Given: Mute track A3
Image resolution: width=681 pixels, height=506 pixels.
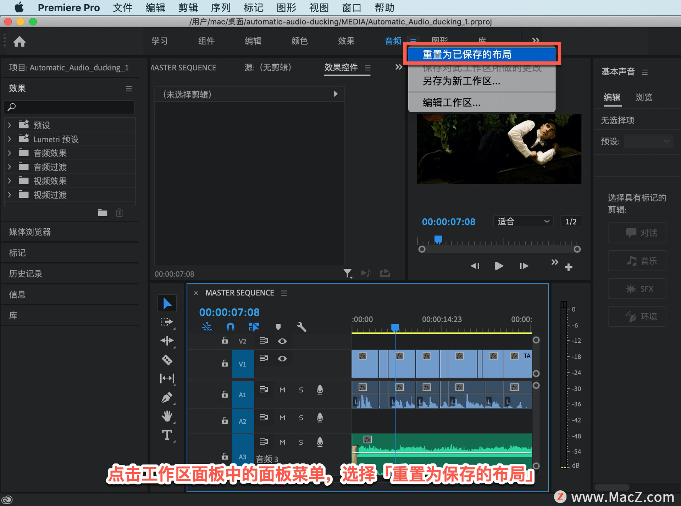Looking at the screenshot, I should [x=282, y=442].
